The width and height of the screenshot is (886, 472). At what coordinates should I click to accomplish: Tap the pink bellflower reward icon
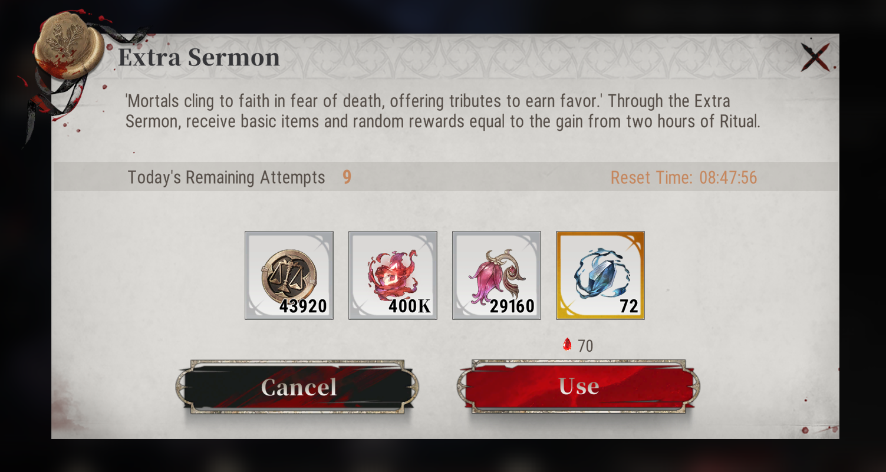pyautogui.click(x=496, y=275)
